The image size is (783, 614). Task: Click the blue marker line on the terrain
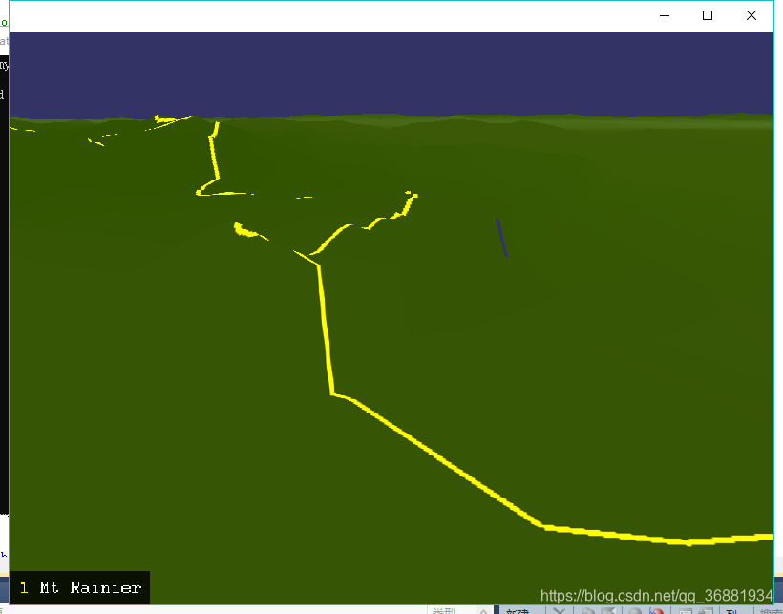pyautogui.click(x=502, y=238)
